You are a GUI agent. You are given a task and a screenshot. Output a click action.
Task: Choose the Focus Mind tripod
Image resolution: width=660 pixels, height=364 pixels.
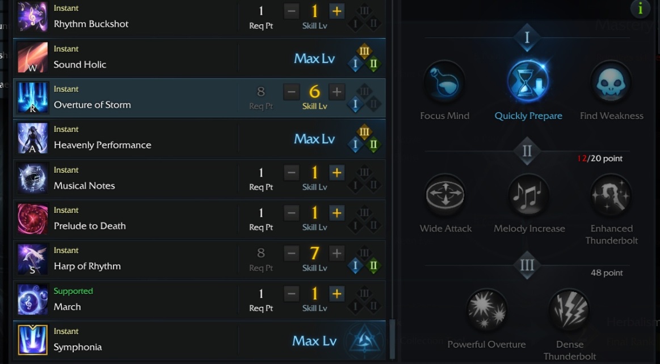[445, 82]
